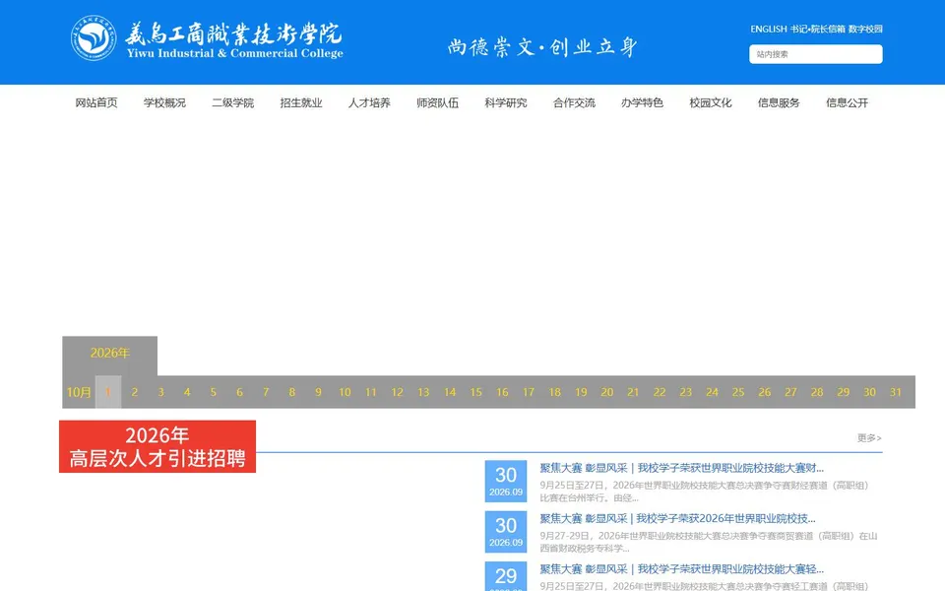945x591 pixels.
Task: Select day 22 in the calendar
Action: point(660,392)
